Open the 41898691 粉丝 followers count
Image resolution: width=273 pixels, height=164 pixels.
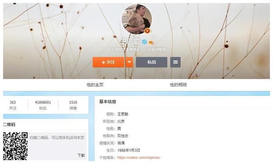coord(43,105)
